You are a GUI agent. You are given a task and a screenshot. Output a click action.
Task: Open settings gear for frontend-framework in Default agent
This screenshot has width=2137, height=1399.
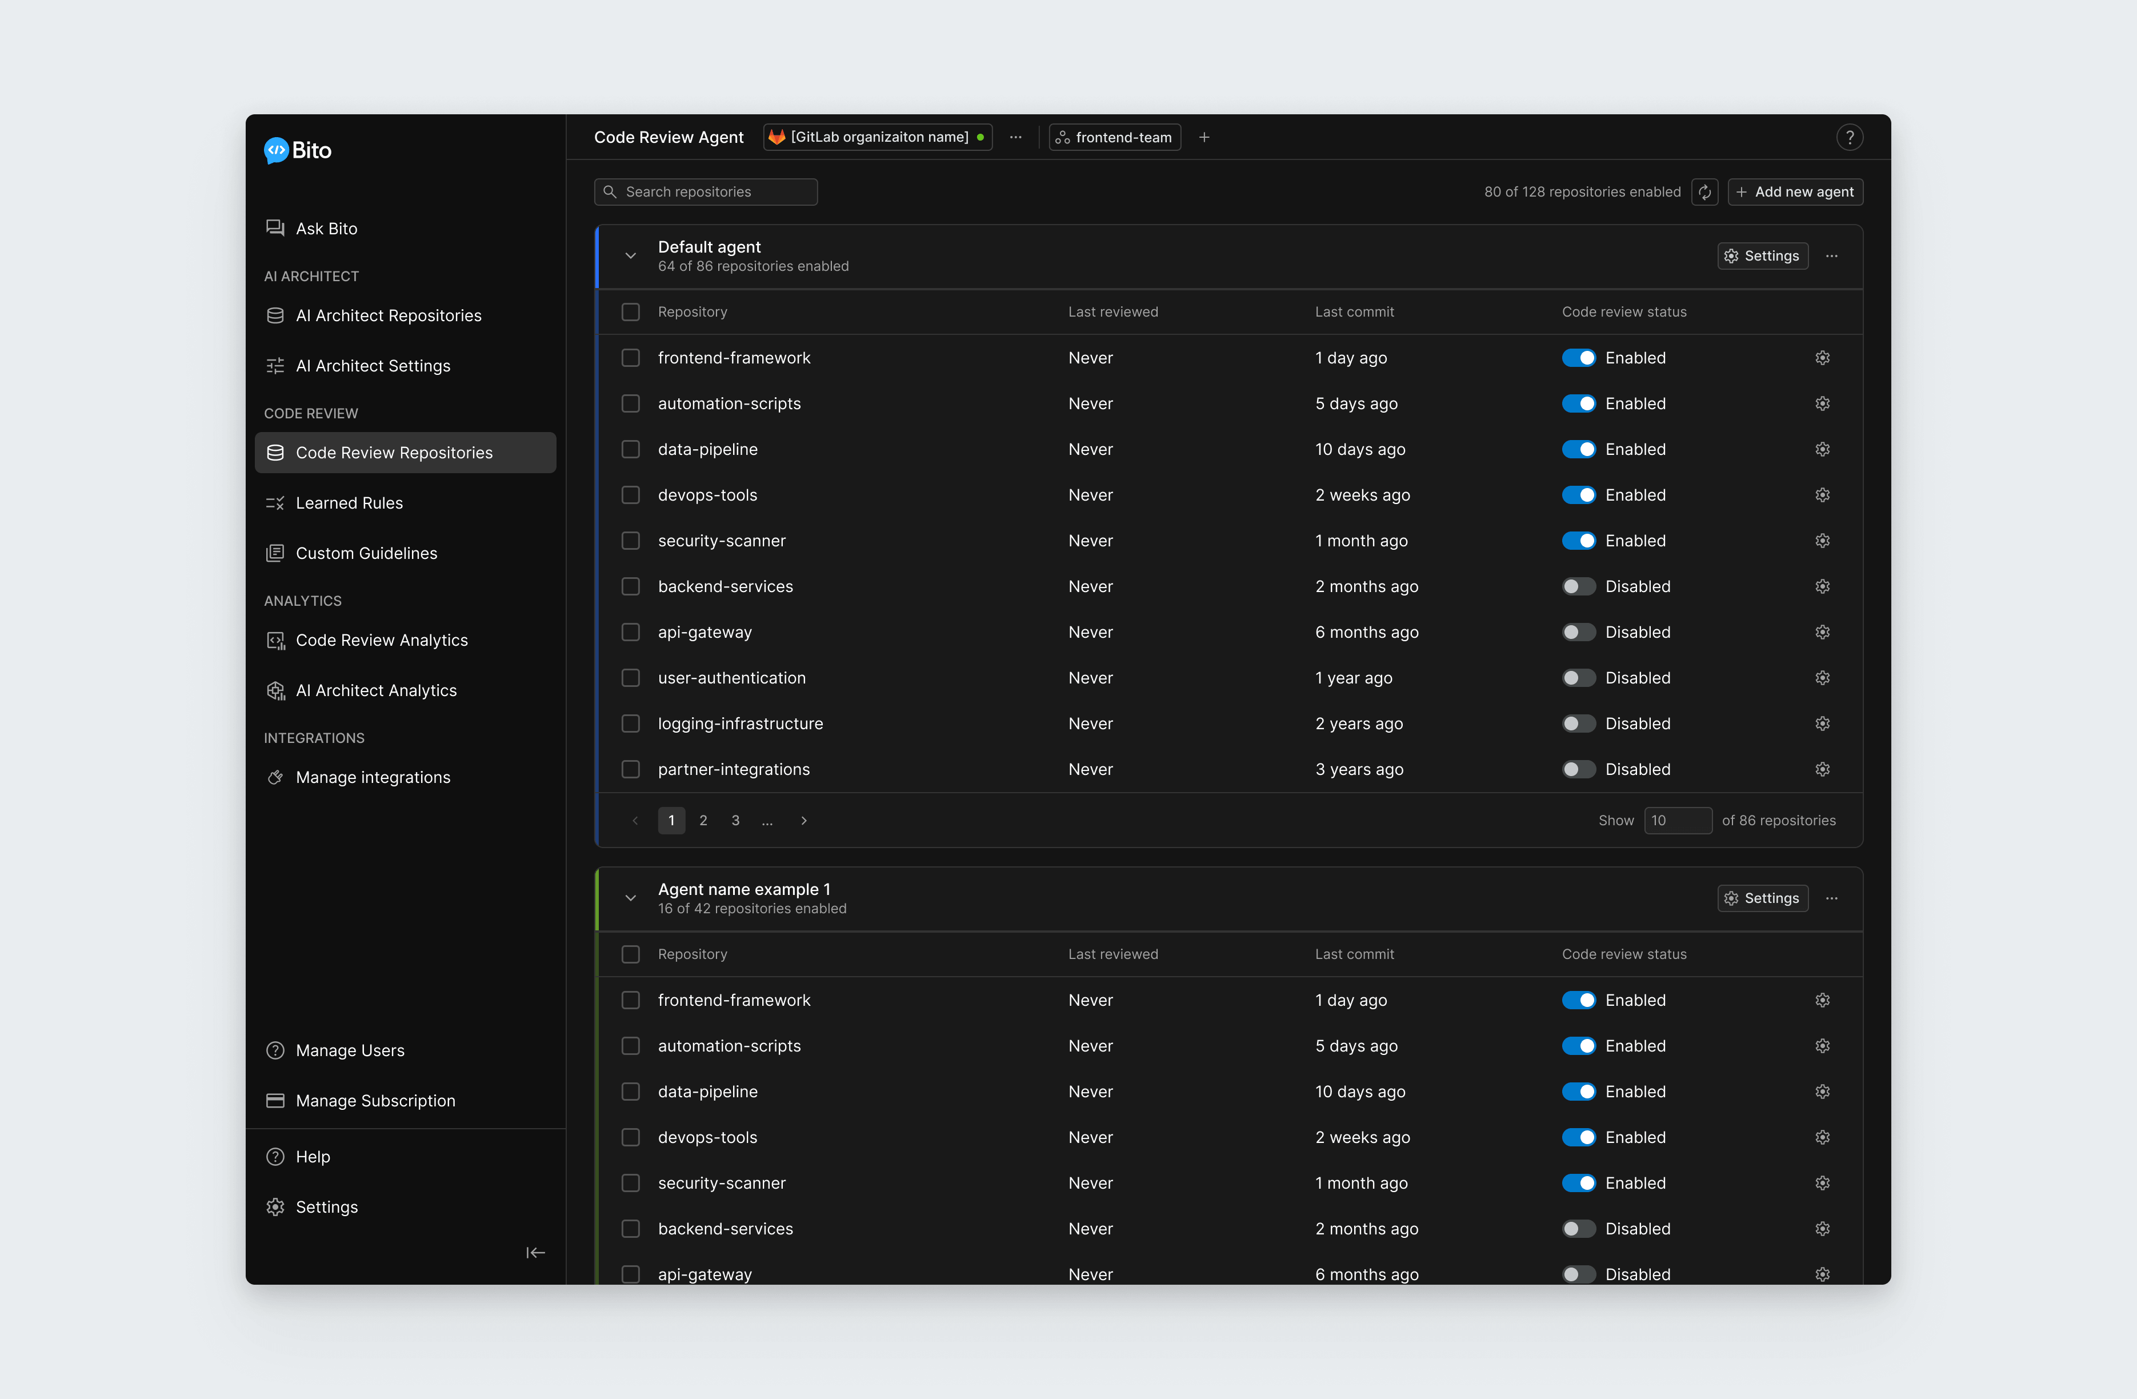[1822, 358]
